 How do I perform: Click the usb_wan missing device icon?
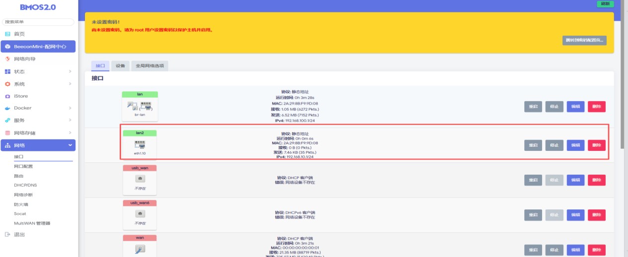[140, 178]
